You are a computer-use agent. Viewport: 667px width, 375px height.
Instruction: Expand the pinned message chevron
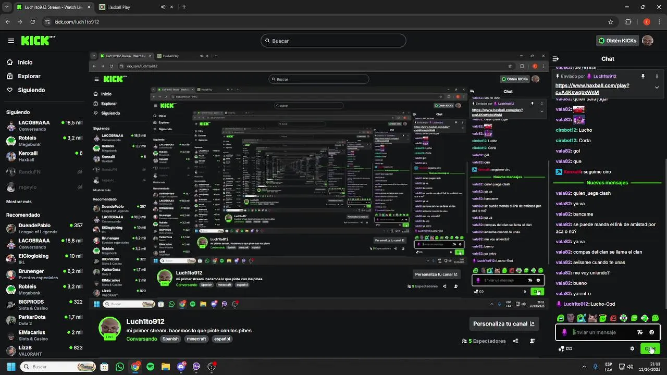[x=657, y=87]
